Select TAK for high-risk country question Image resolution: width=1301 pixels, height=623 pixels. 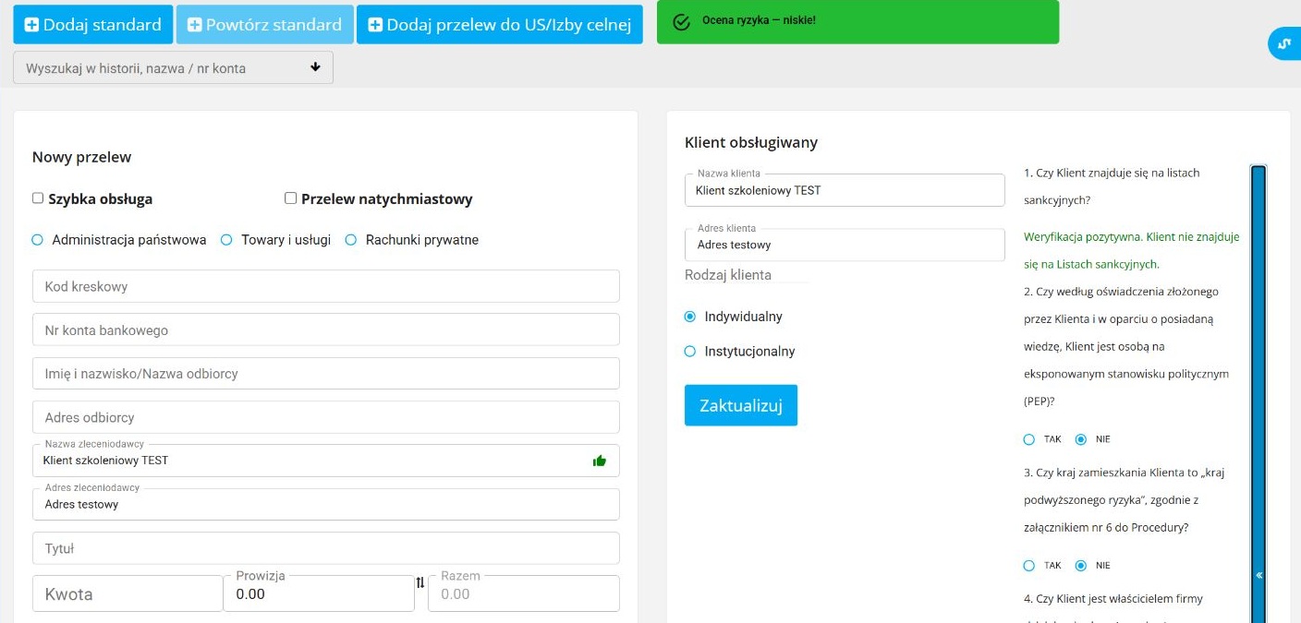coord(1029,566)
